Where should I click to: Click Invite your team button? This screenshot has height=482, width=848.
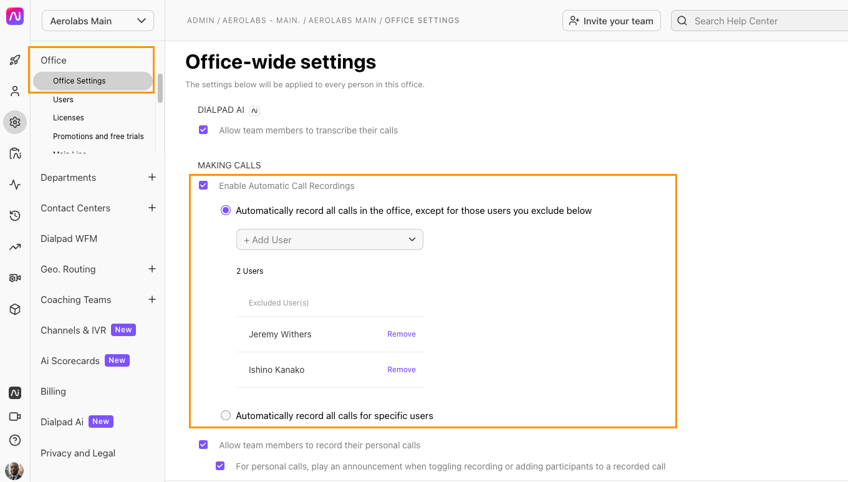click(611, 21)
